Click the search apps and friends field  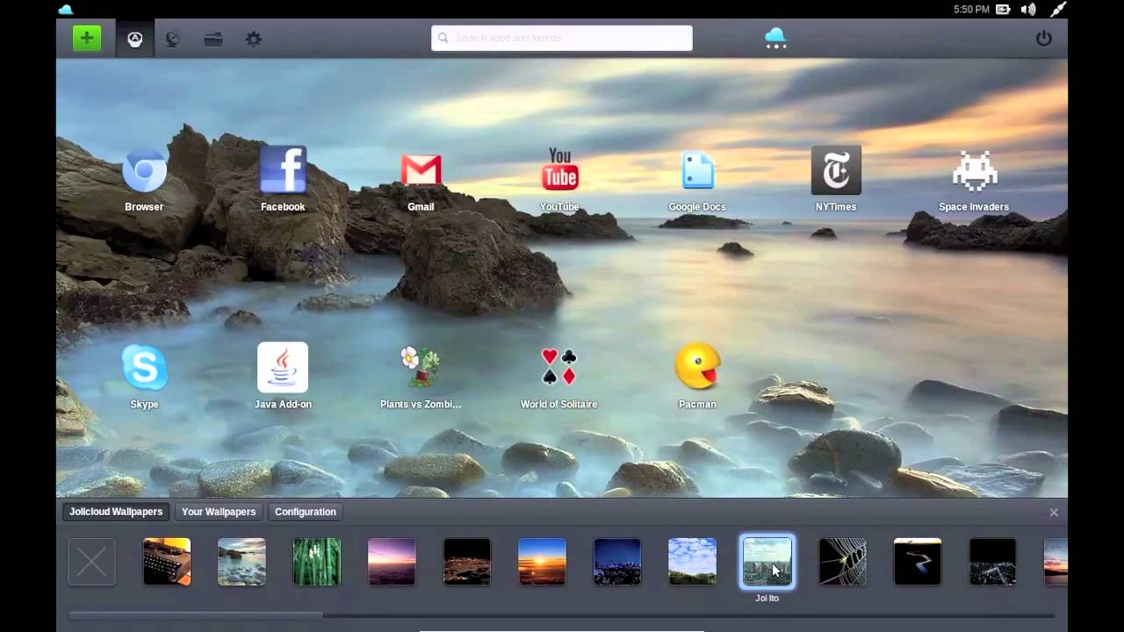coord(562,38)
